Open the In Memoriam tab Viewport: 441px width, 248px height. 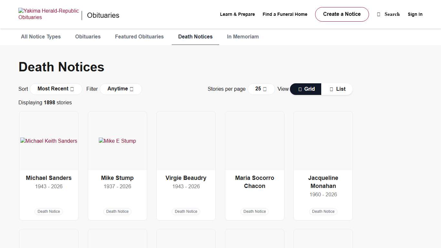coord(243,37)
